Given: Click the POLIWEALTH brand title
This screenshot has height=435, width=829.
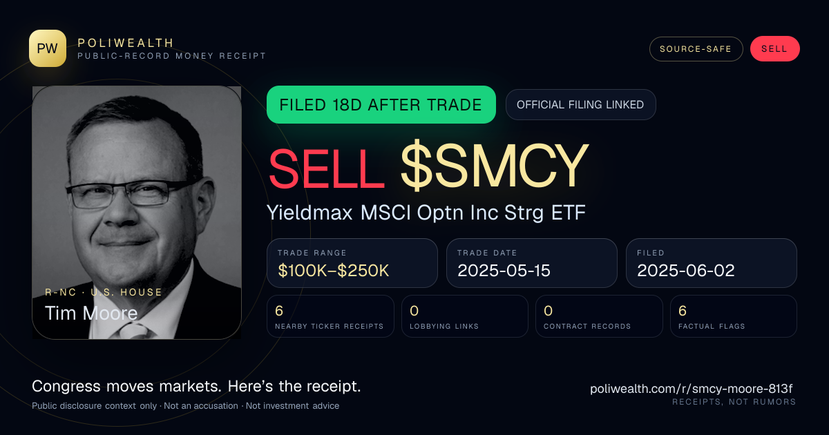Looking at the screenshot, I should [126, 43].
